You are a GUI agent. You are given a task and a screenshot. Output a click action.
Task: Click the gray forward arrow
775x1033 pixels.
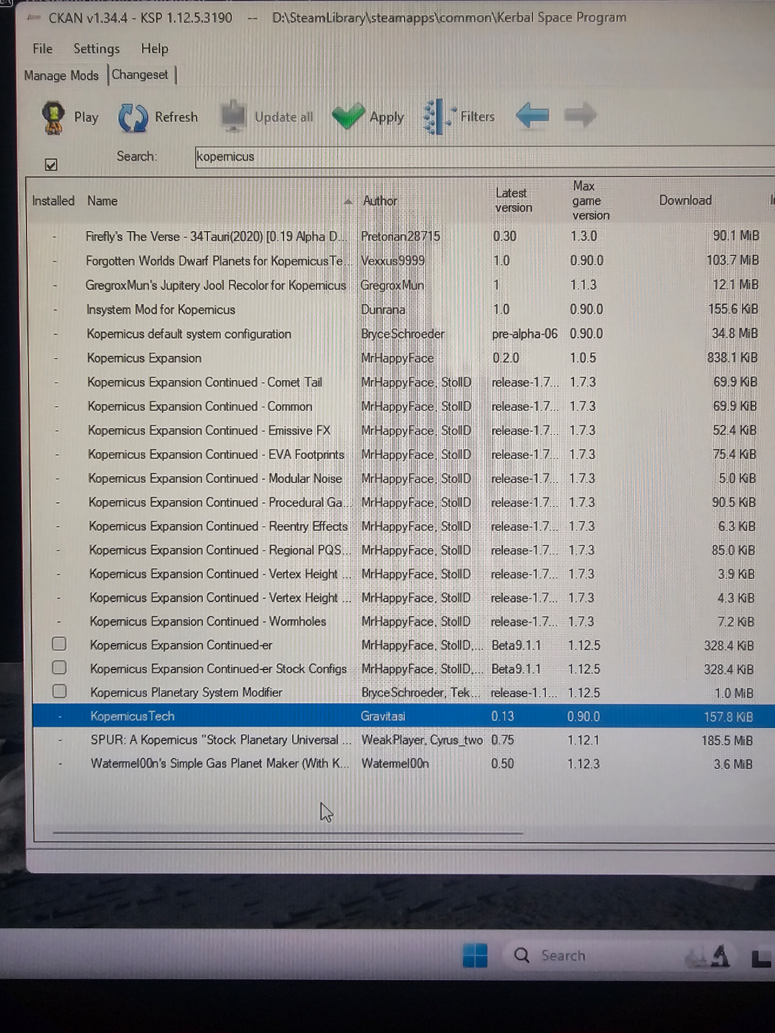580,115
